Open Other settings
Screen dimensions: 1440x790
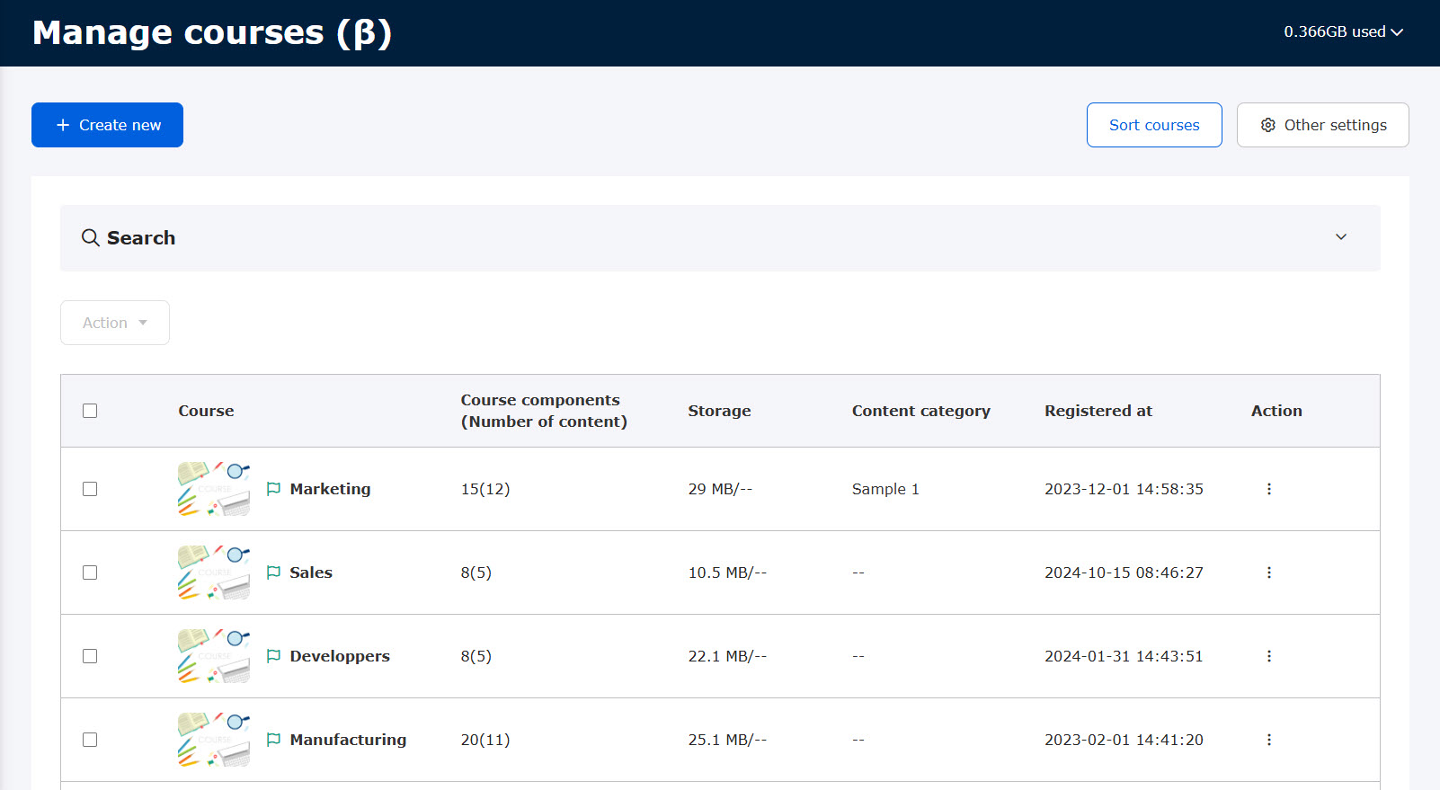click(1322, 125)
